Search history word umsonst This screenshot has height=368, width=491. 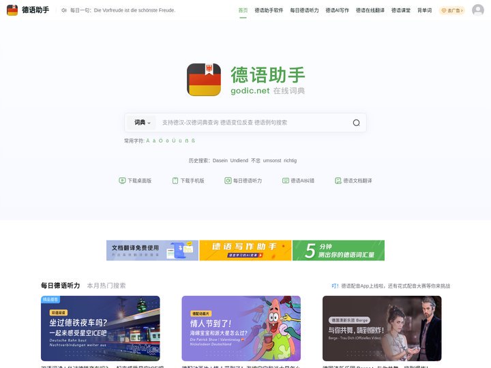(272, 161)
